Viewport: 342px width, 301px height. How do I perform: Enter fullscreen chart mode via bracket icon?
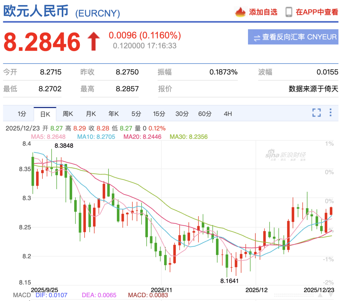[x=316, y=112]
